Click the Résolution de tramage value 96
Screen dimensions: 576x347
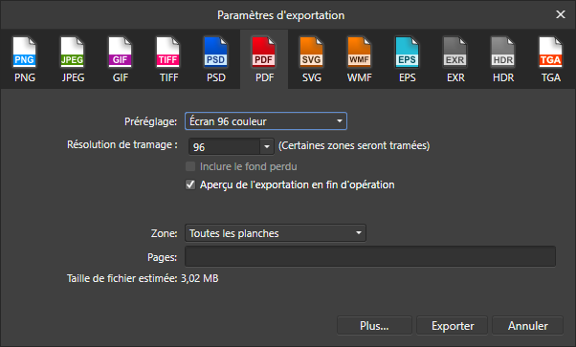click(x=224, y=147)
